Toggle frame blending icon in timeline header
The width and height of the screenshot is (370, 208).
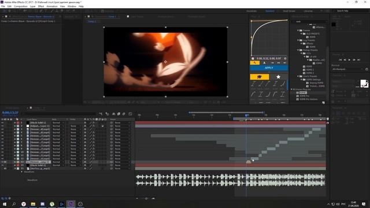coord(119,114)
